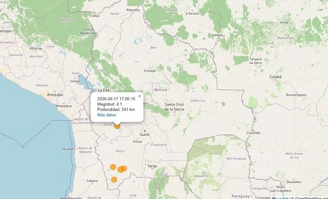Screen dimensions: 328x199
Task: Click the Alto Paraguay region label
Action: coord(236,159)
